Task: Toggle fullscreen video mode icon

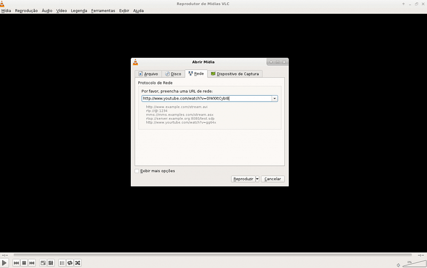Action: pyautogui.click(x=43, y=263)
